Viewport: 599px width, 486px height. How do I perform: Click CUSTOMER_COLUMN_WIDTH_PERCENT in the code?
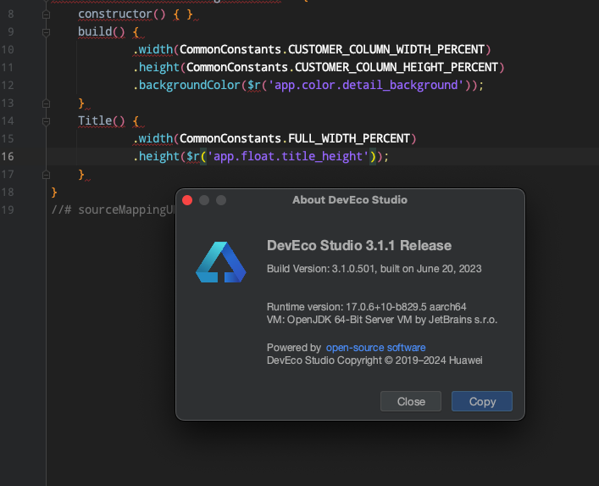[386, 50]
